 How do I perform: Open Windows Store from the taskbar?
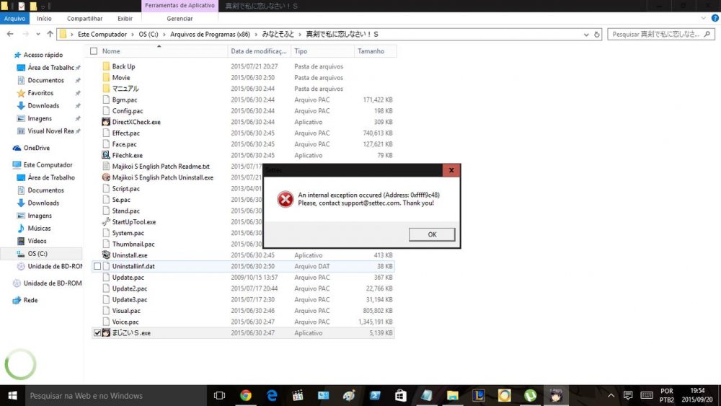400,395
